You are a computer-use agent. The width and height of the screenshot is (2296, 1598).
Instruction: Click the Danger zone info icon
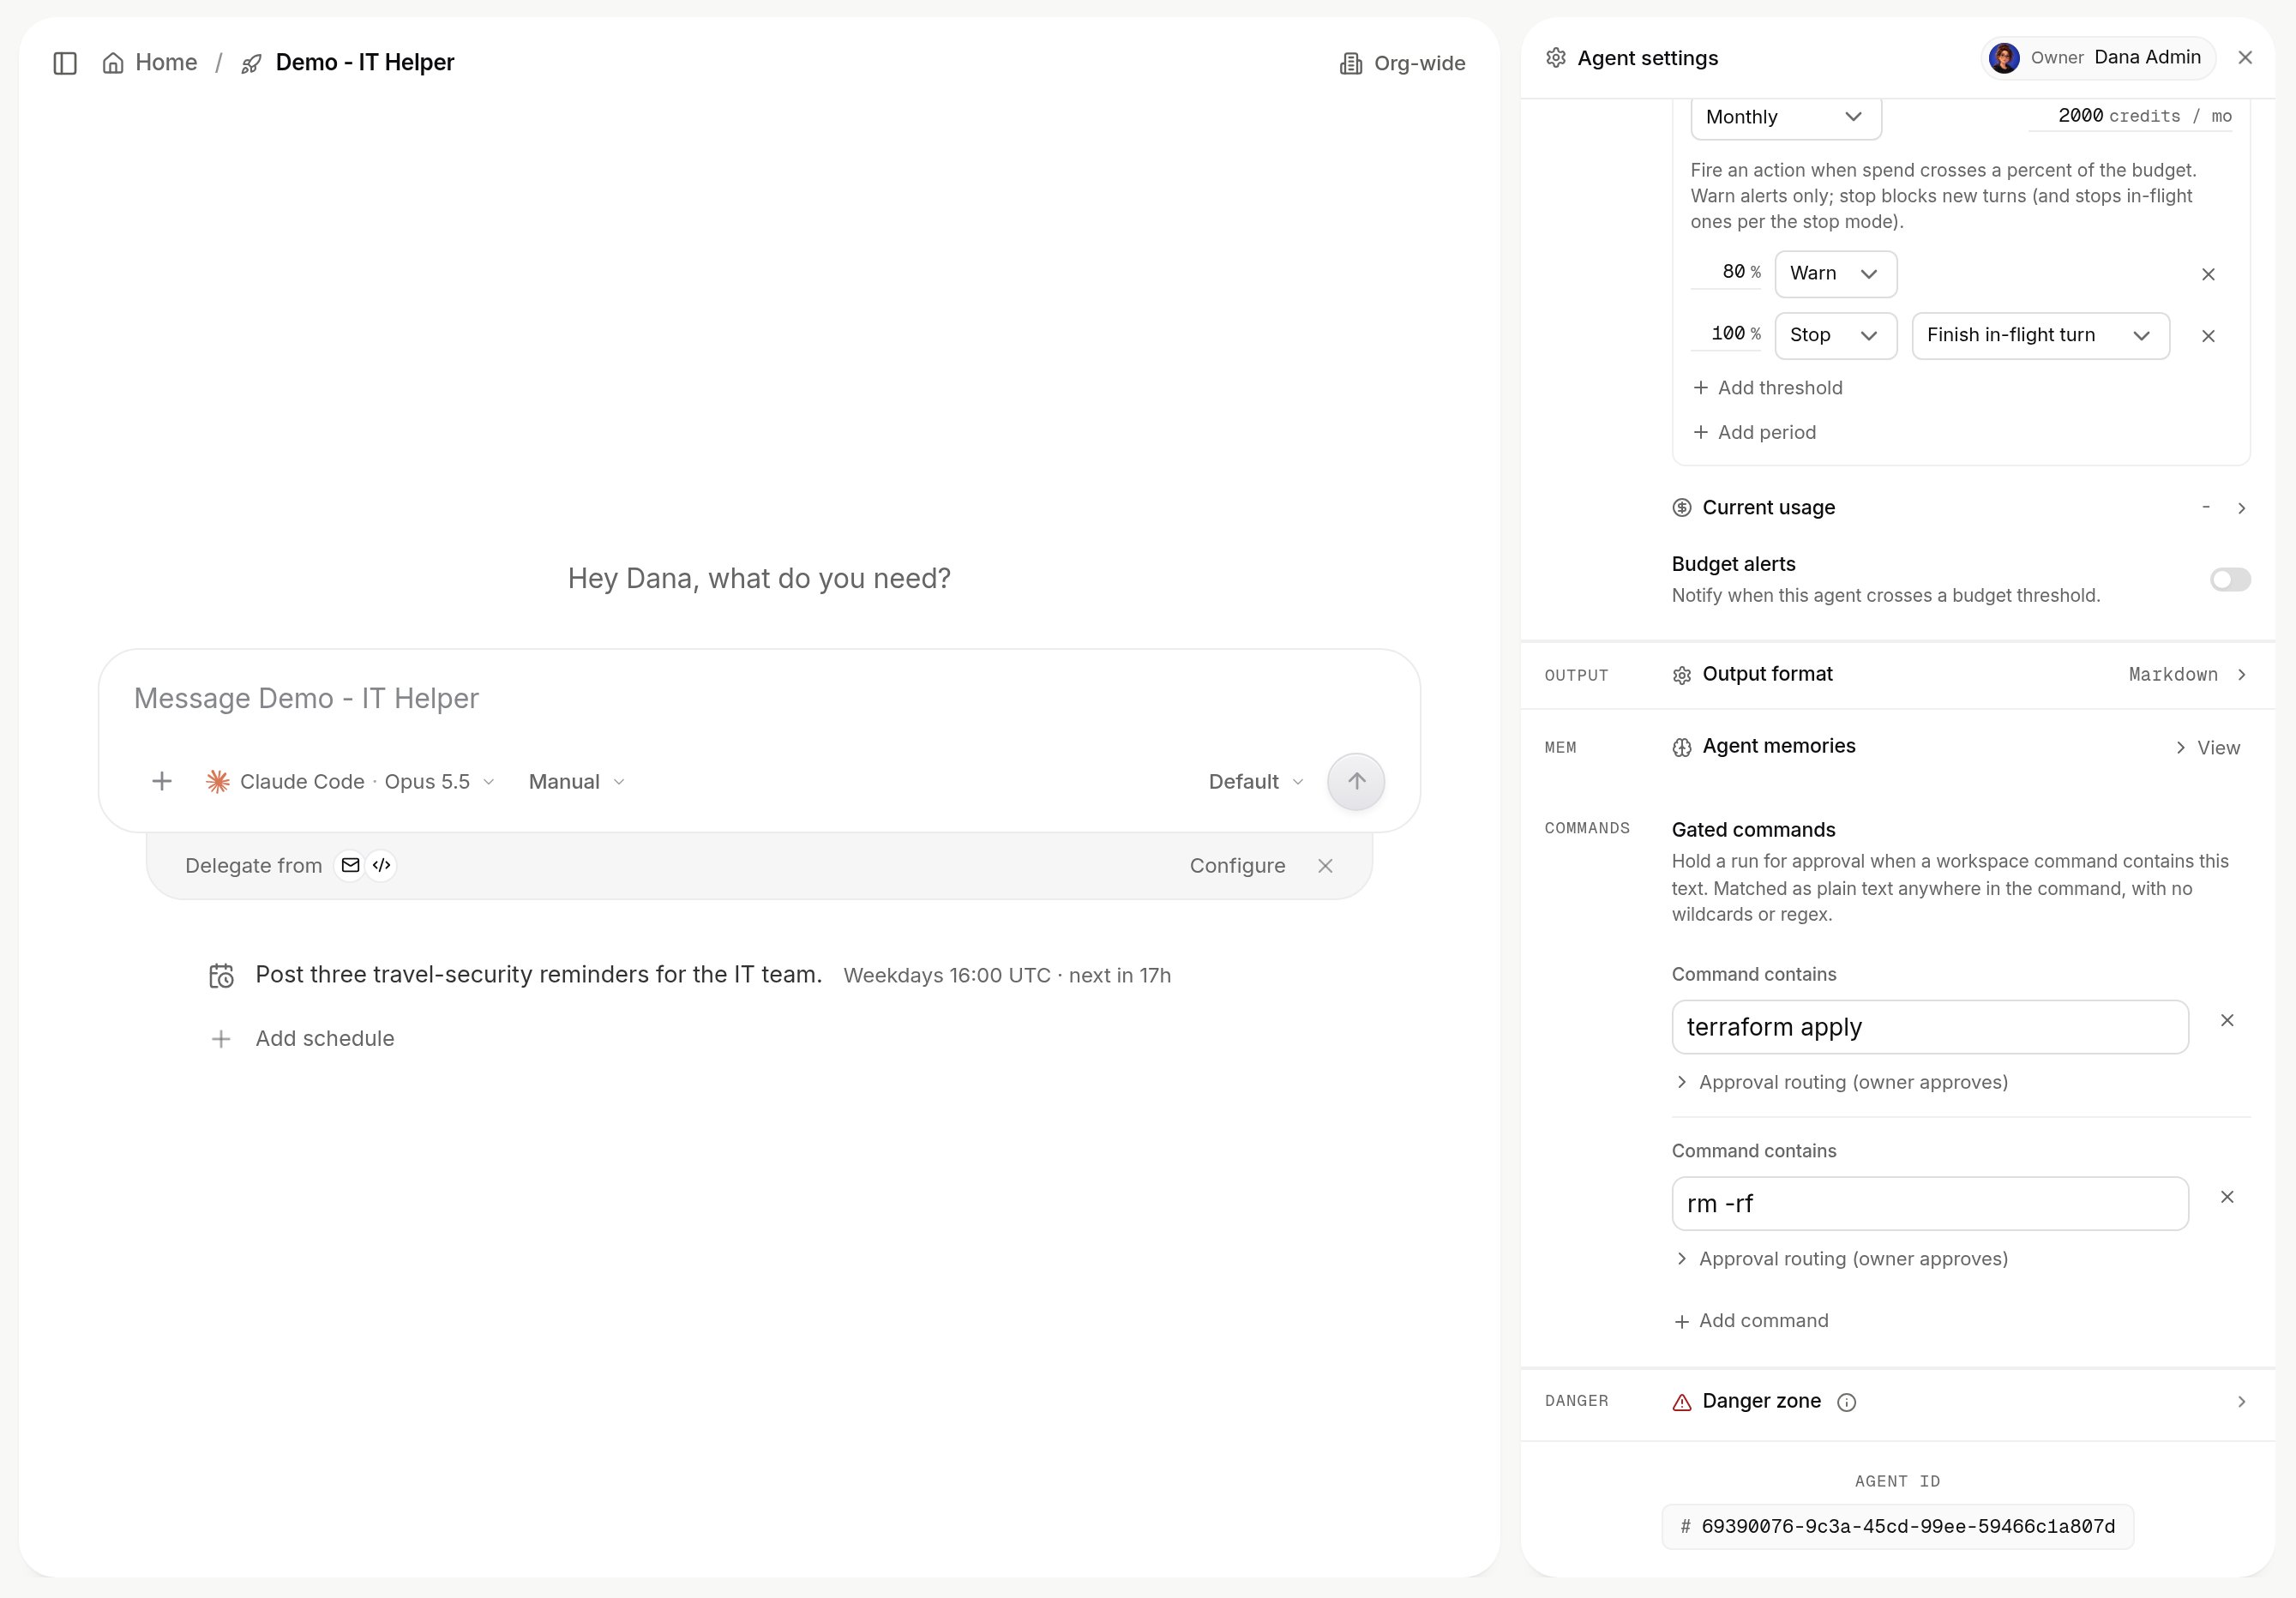point(1846,1402)
